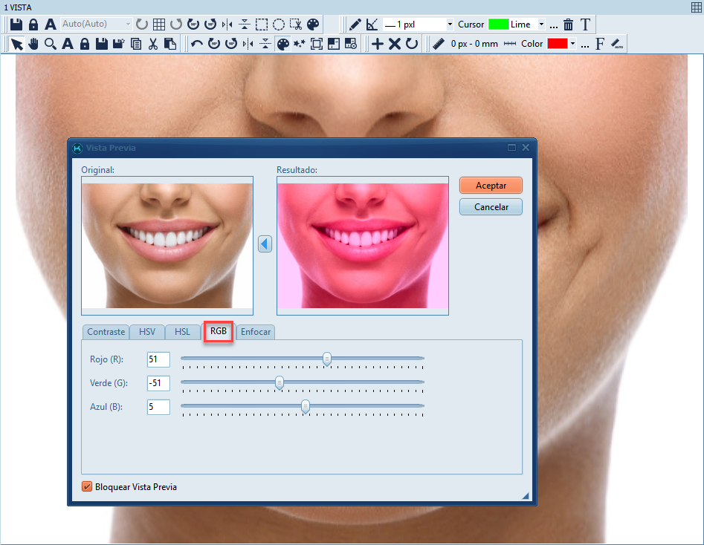The width and height of the screenshot is (704, 545).
Task: Click the Cancelar button
Action: tap(491, 207)
